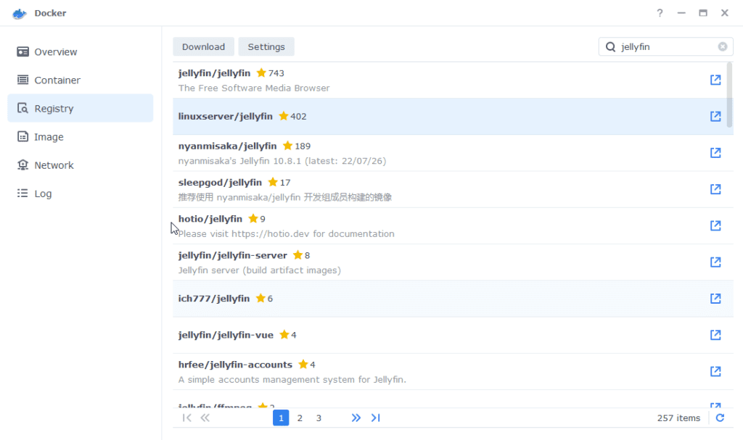Go to results page 3
Screen dimensions: 743x440
pos(319,418)
